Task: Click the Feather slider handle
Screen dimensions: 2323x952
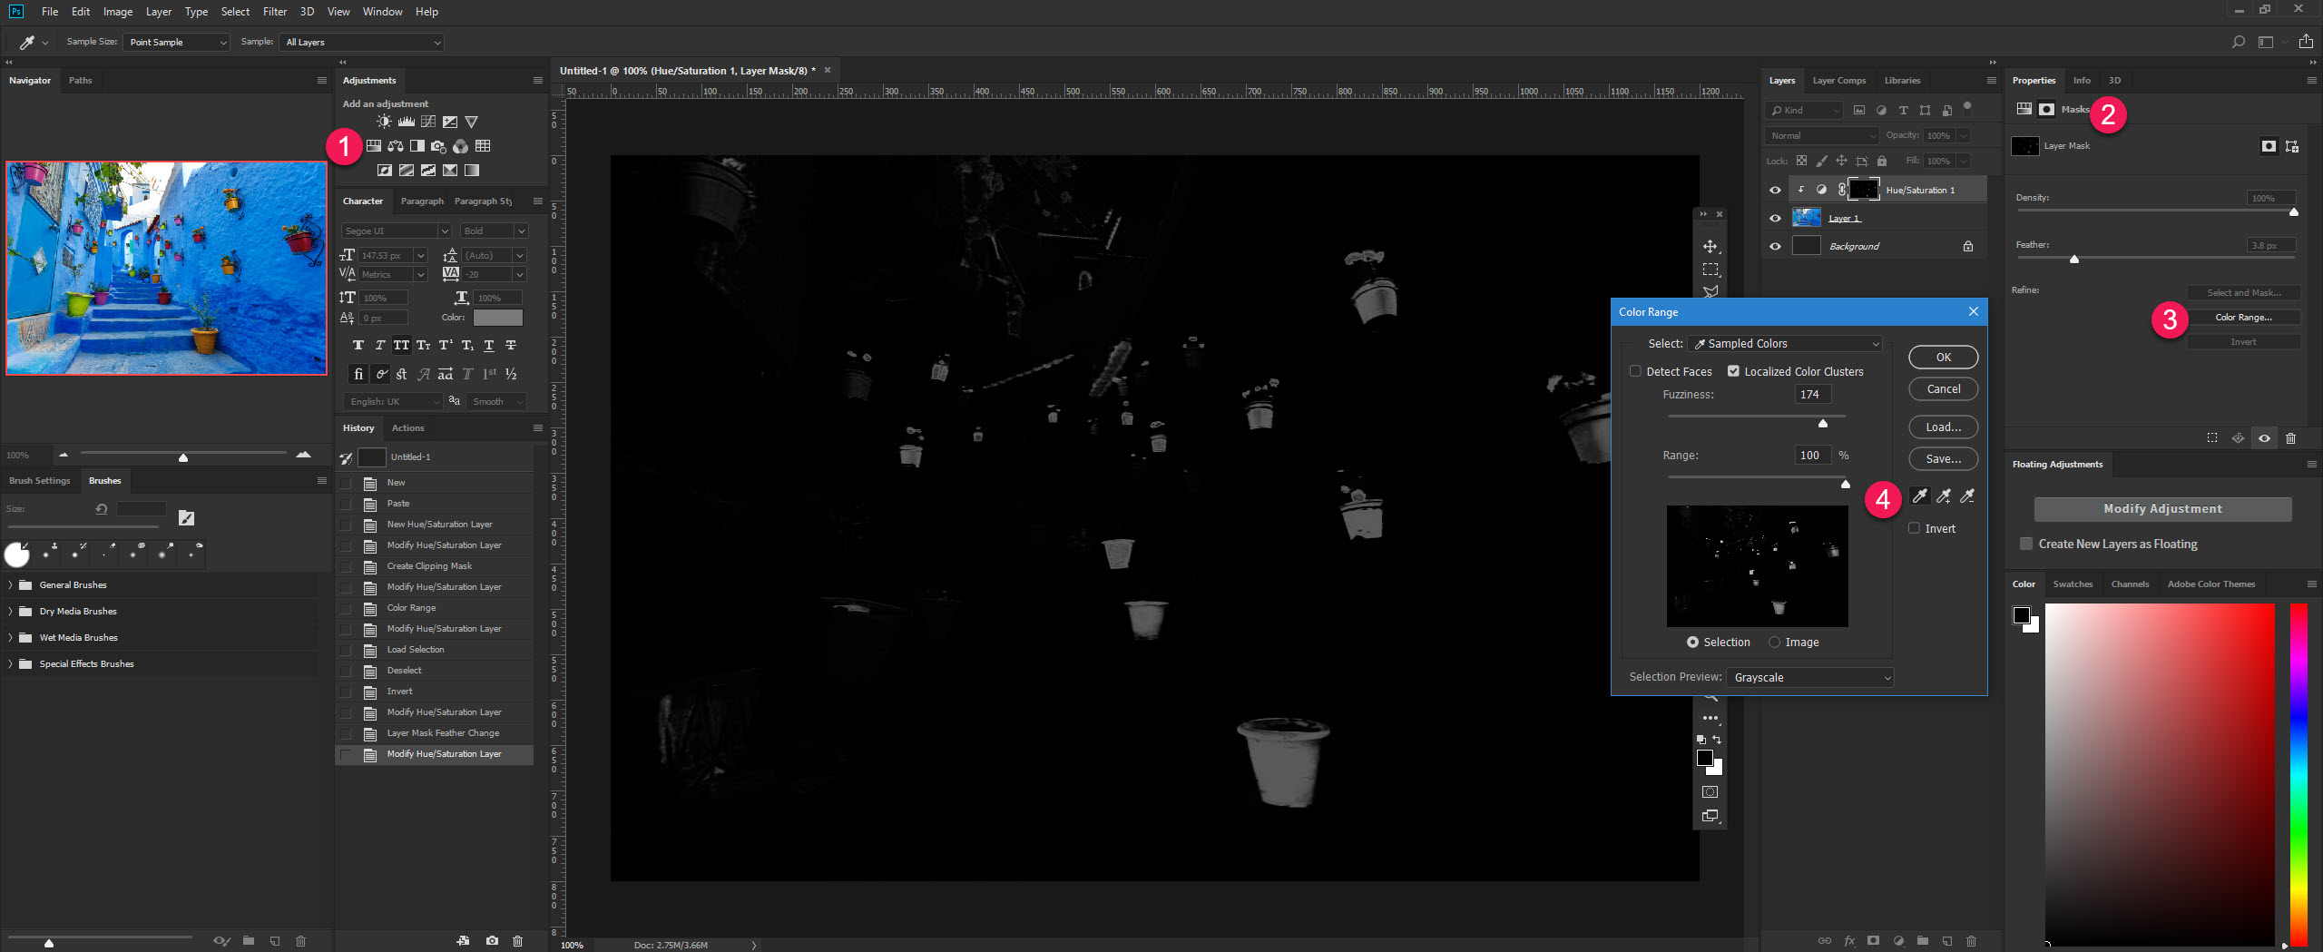Action: coord(2074,260)
